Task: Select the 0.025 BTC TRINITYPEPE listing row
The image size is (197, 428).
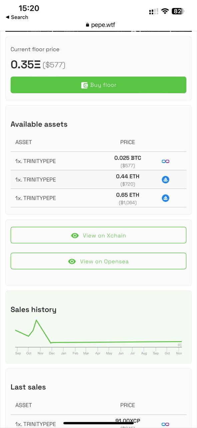Action: 98,161
